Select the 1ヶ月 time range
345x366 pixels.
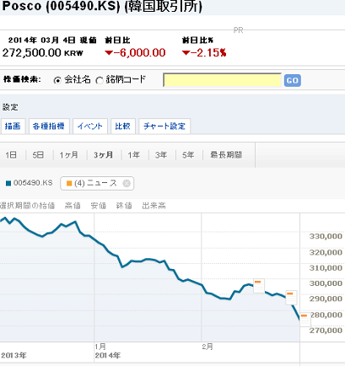tap(68, 155)
